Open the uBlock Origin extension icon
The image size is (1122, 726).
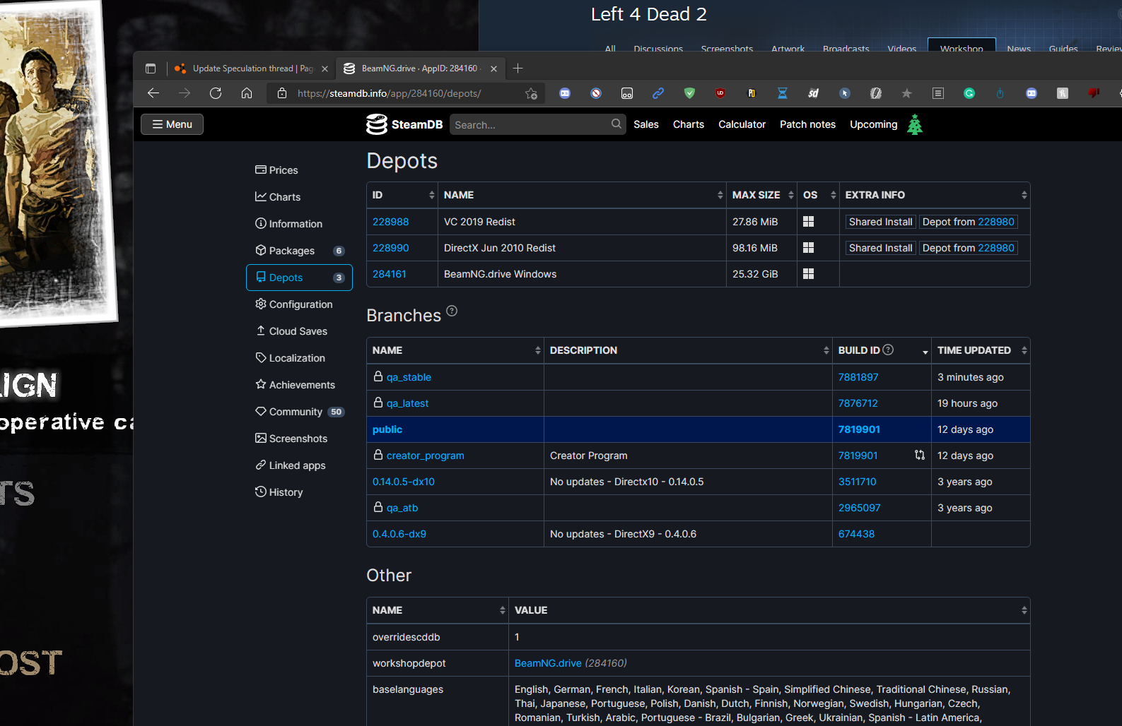click(x=720, y=93)
